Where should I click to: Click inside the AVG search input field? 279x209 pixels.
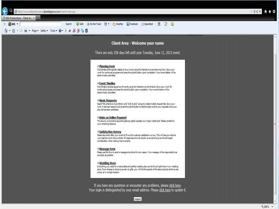(40, 24)
